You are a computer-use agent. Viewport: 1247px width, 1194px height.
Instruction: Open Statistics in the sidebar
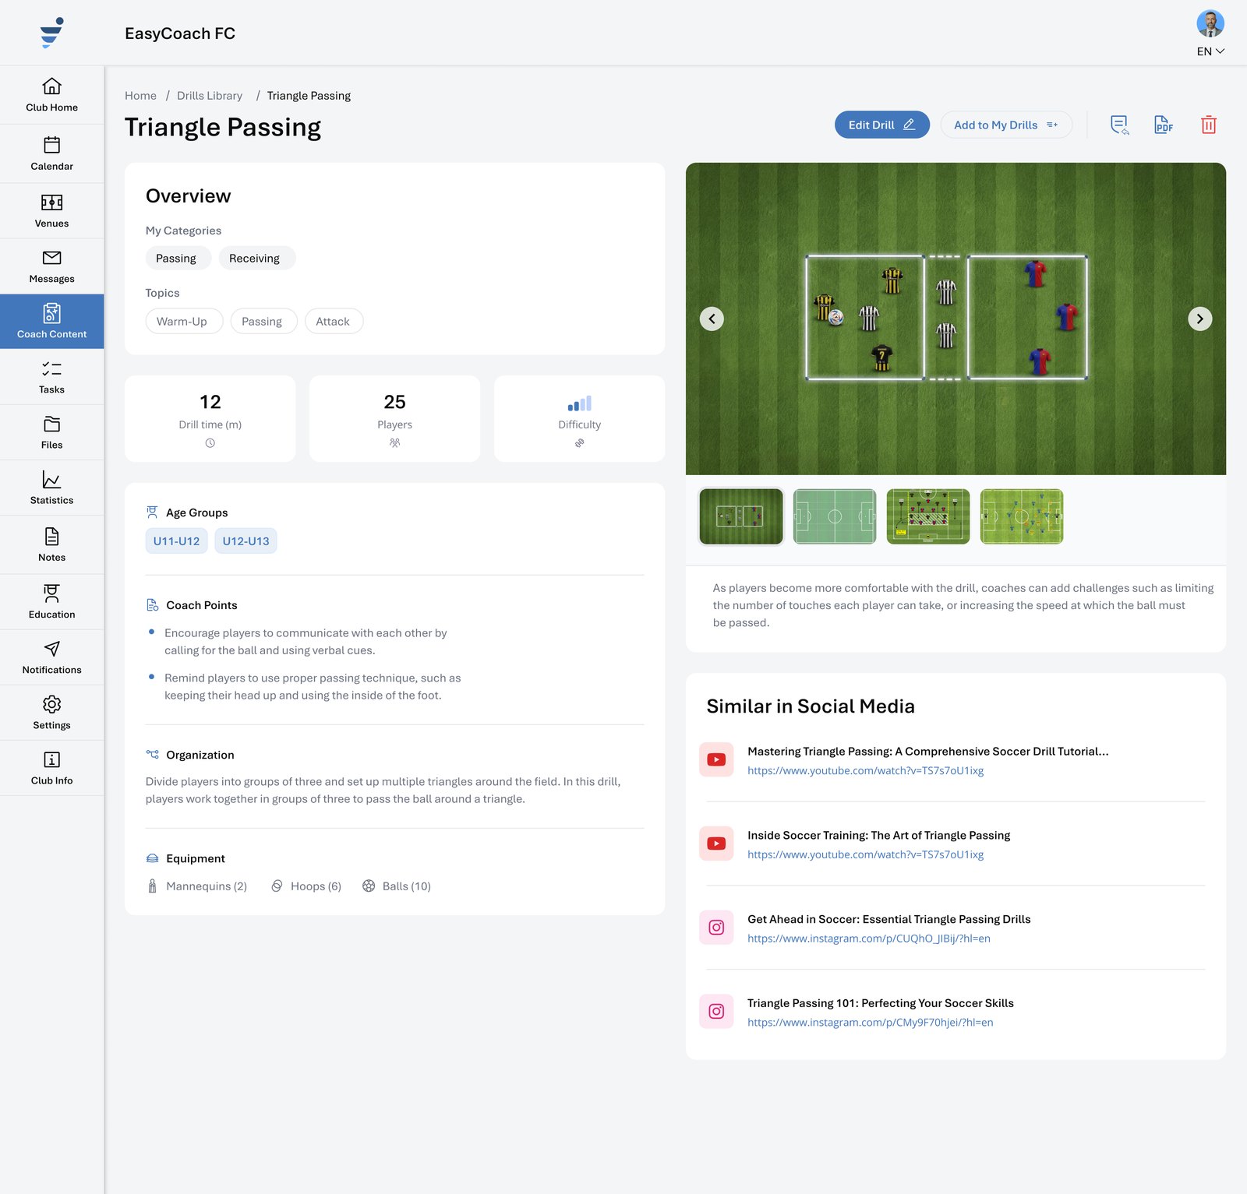tap(51, 488)
